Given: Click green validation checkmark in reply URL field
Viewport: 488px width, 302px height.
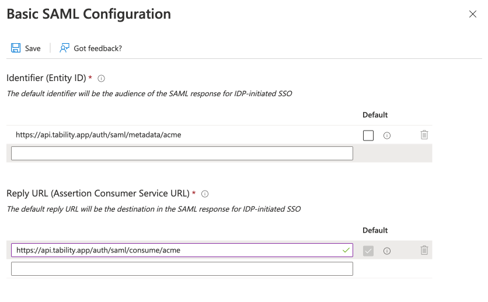Looking at the screenshot, I should click(x=346, y=250).
